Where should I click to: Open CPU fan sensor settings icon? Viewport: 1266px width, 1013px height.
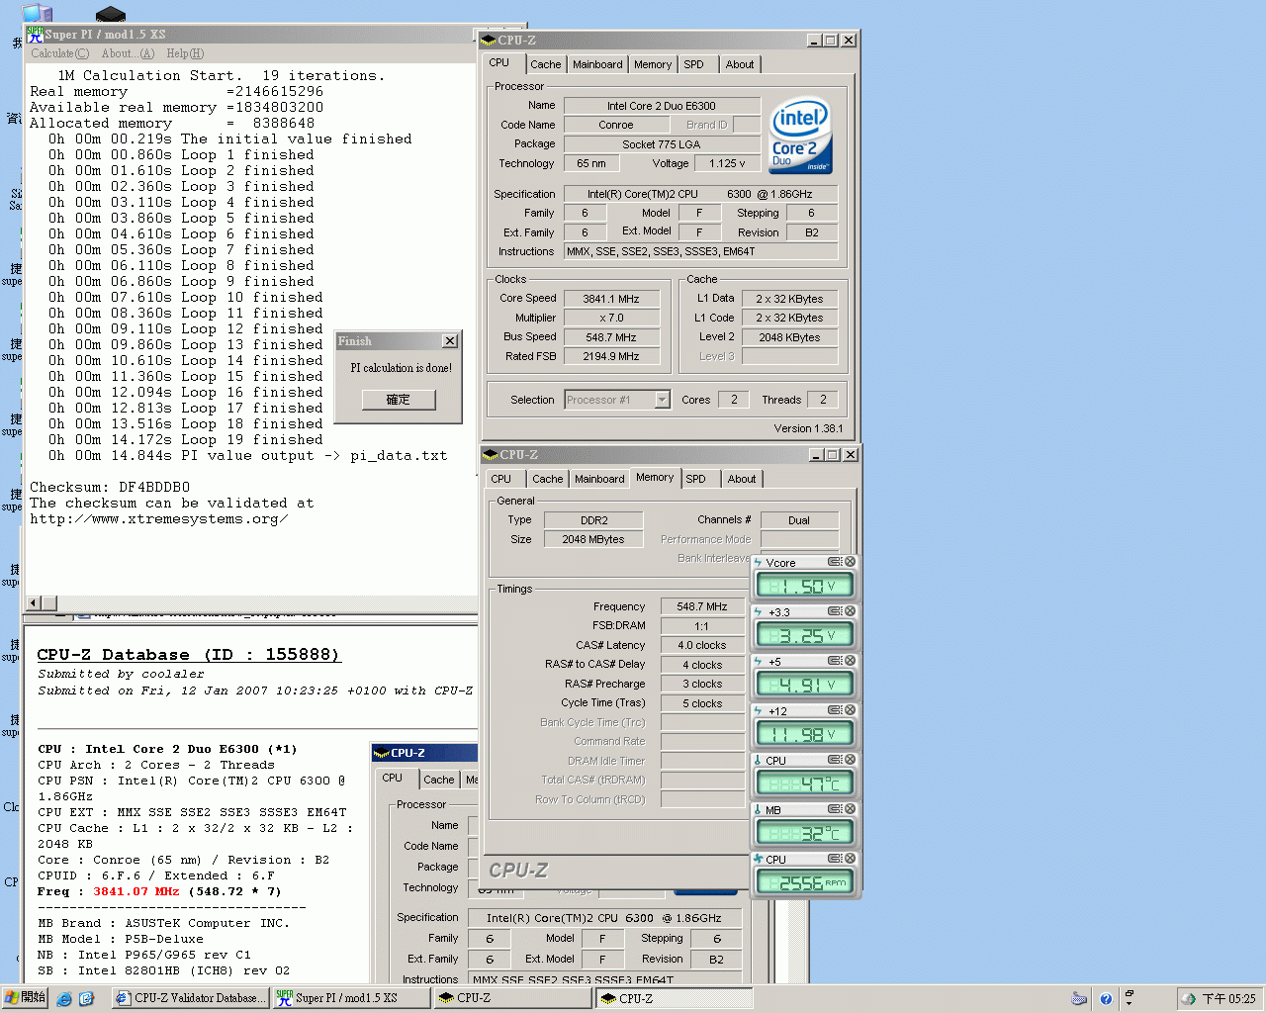835,859
